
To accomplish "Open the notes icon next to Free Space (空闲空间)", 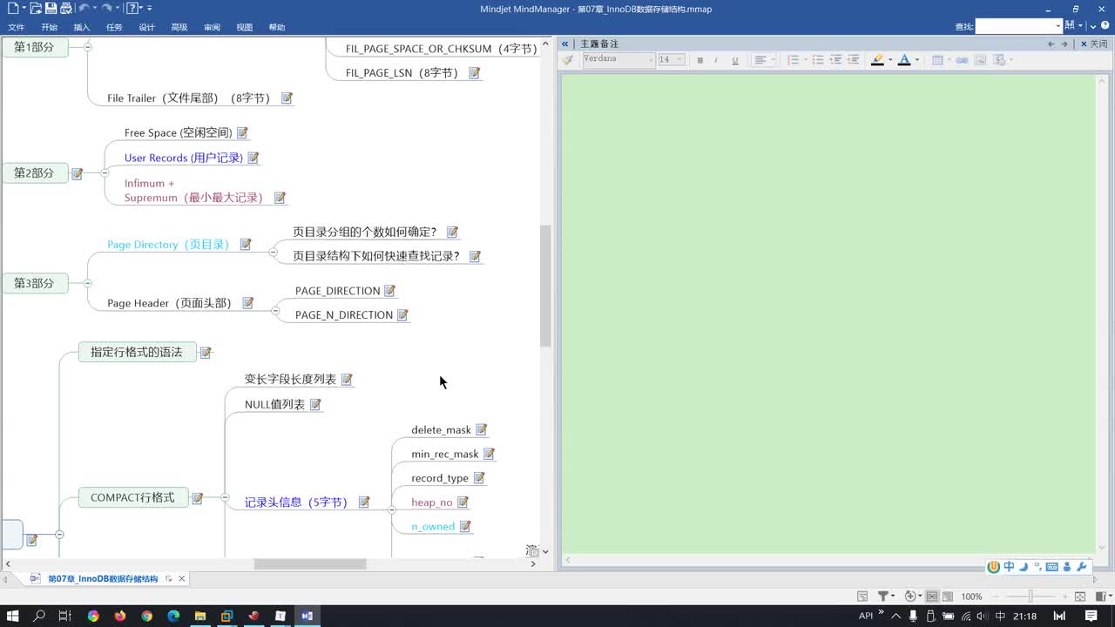I will 242,132.
